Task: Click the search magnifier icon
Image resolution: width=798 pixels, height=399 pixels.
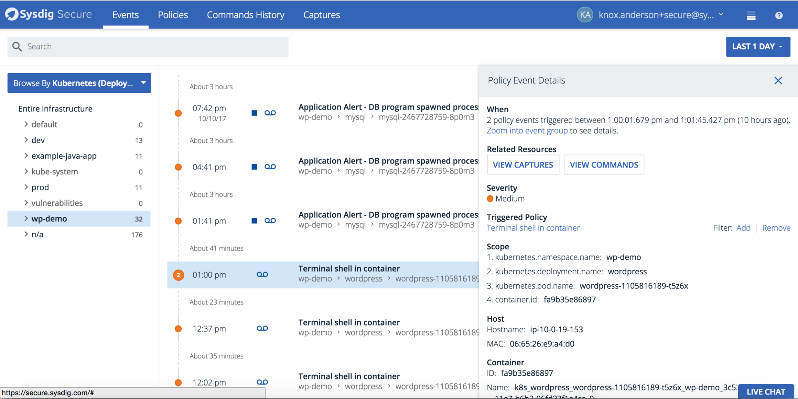Action: pos(17,46)
